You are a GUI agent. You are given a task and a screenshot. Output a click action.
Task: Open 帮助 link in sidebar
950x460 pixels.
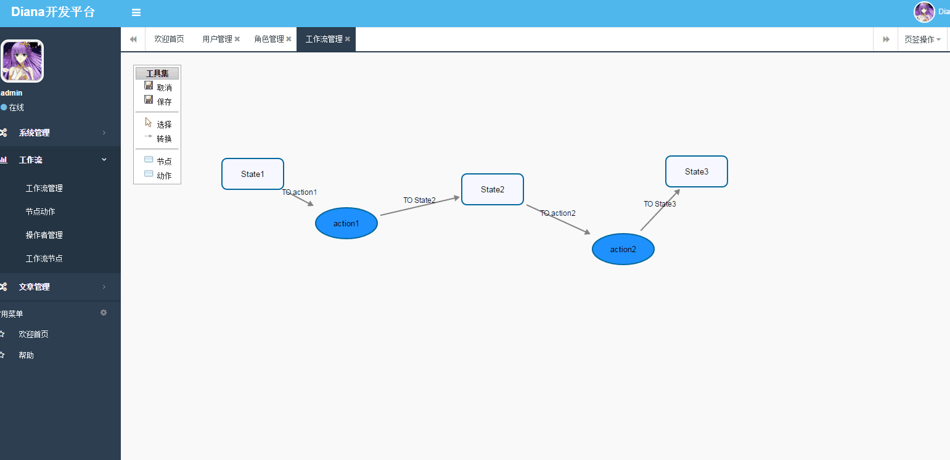click(27, 355)
